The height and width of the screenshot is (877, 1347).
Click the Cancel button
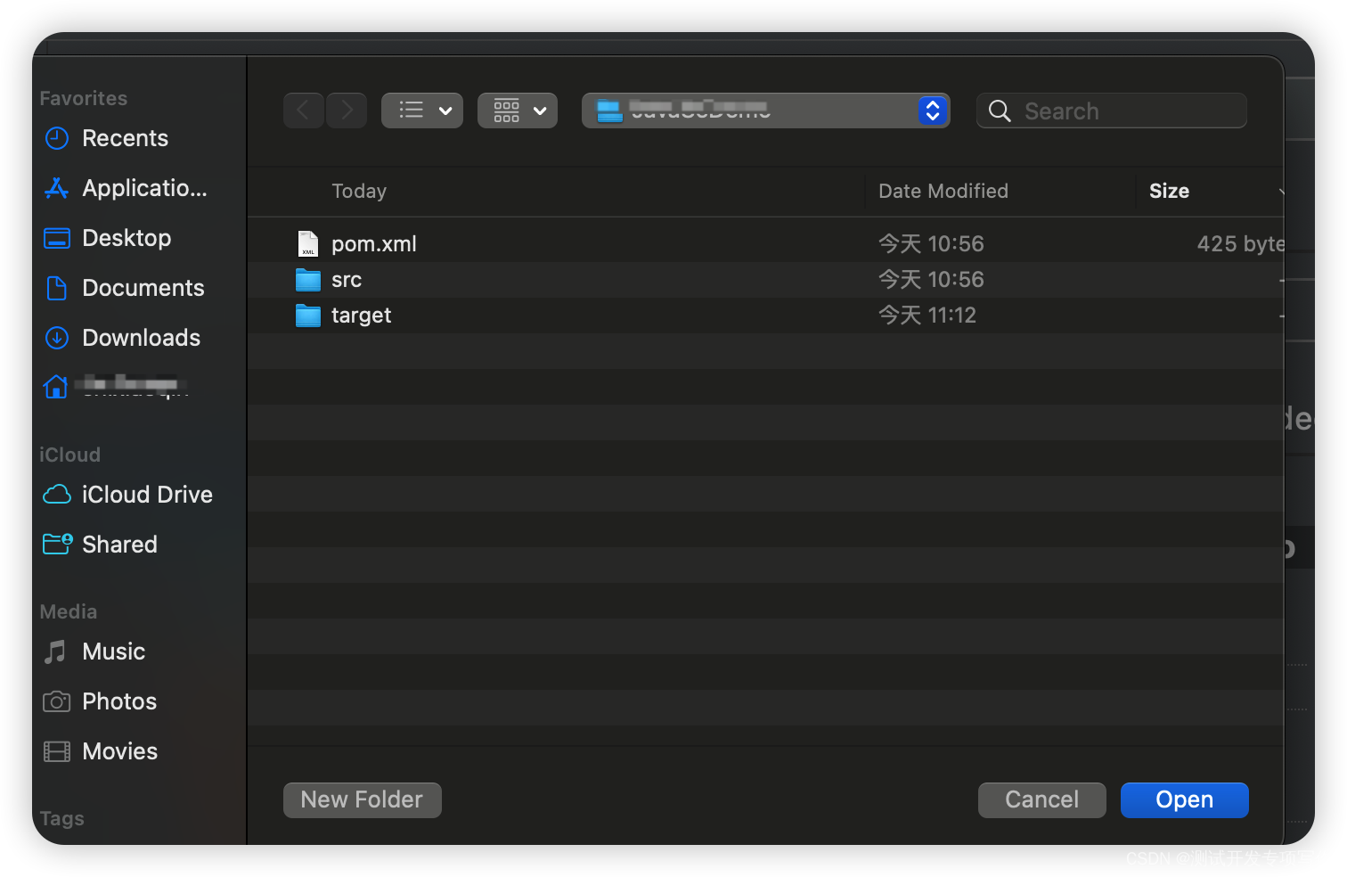1042,799
